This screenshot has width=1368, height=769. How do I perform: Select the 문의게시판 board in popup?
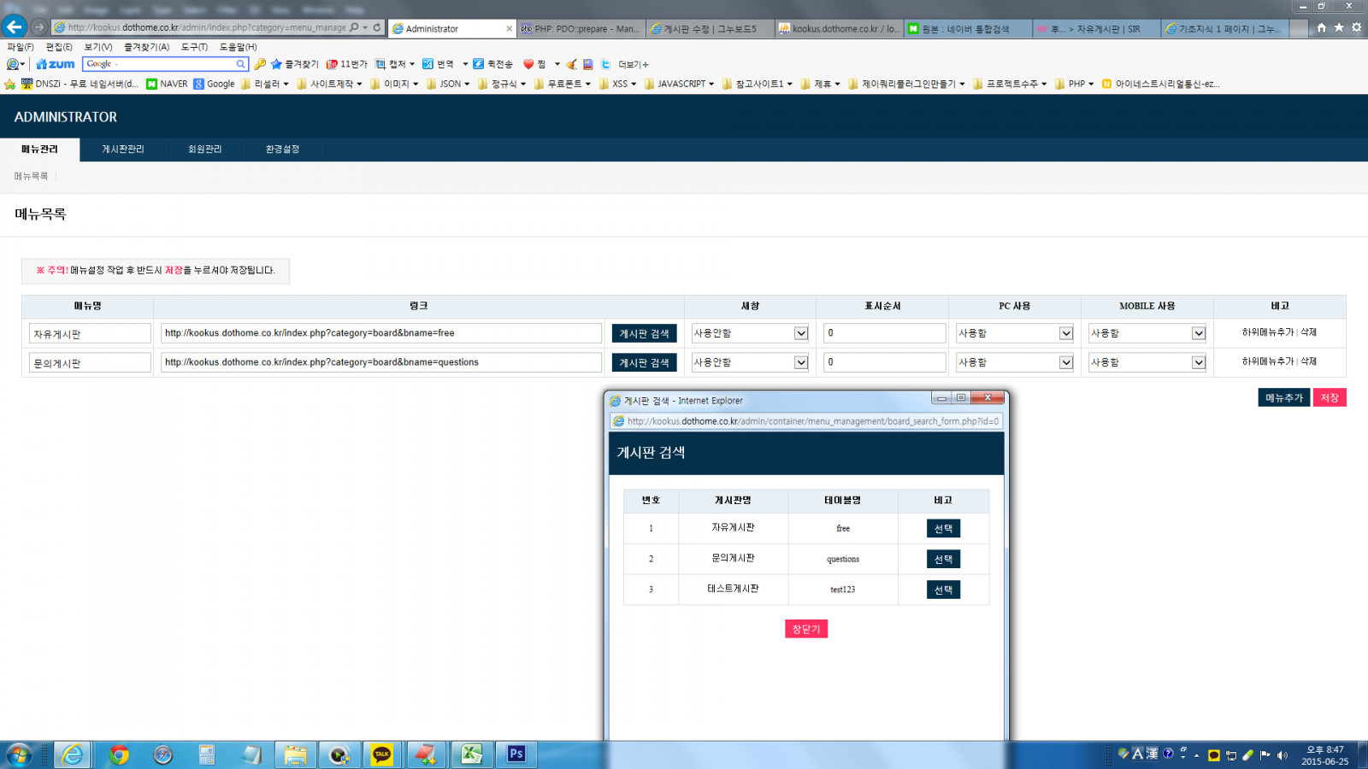point(943,559)
